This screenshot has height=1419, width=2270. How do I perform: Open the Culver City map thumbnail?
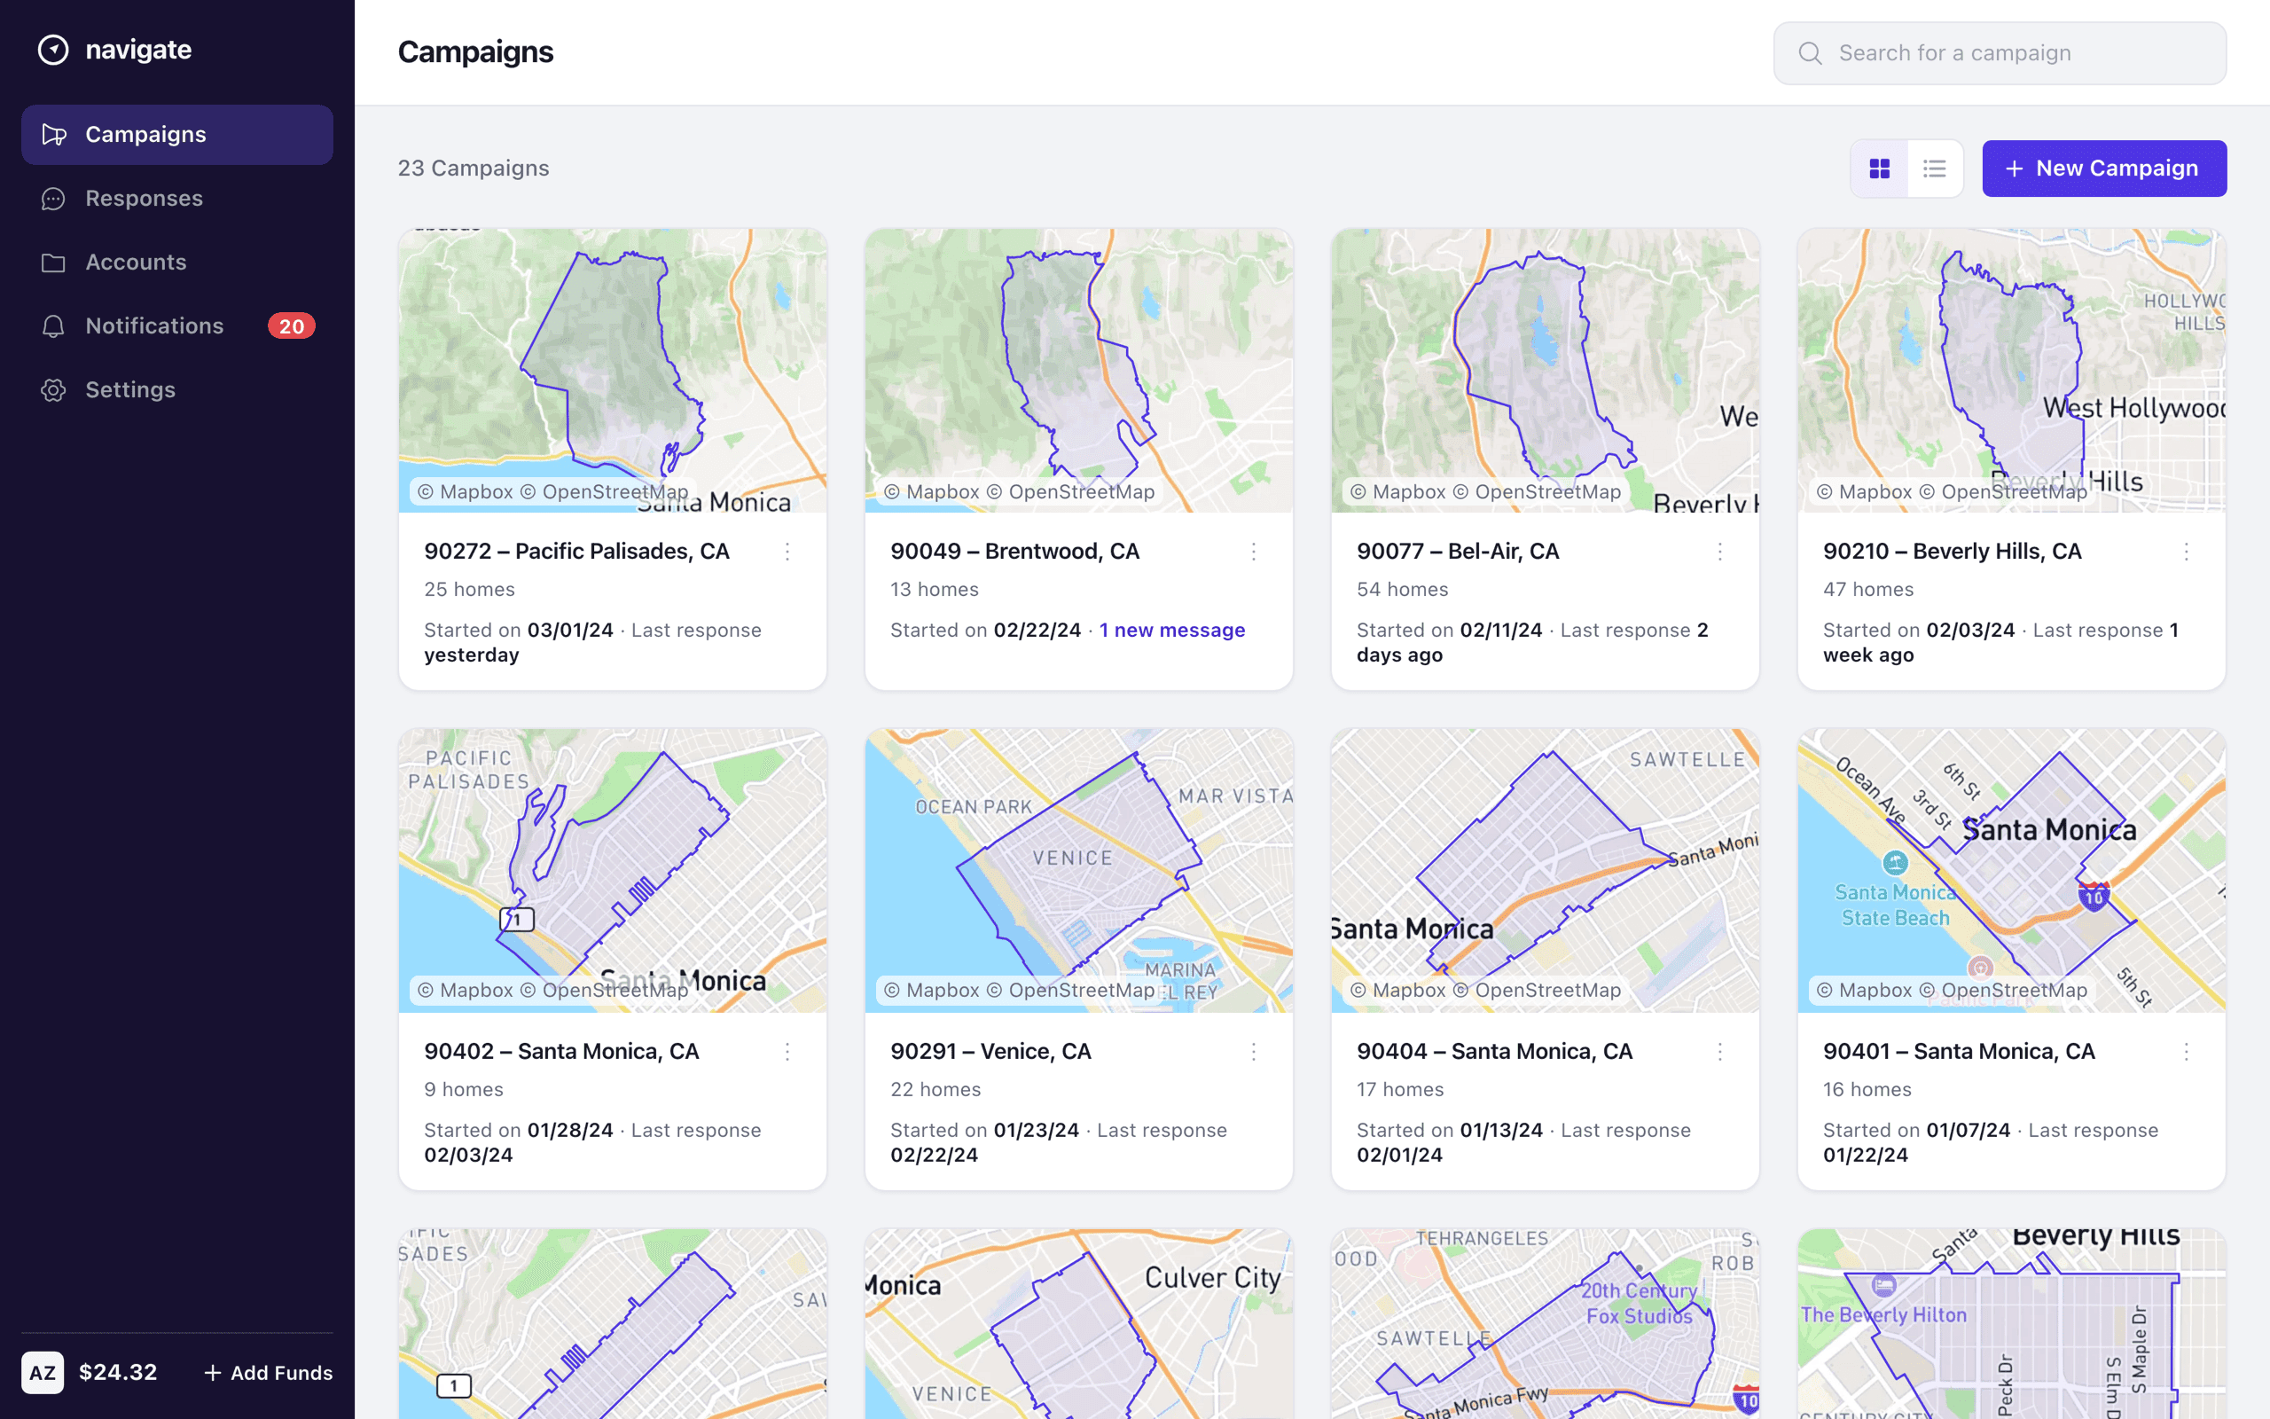point(1079,1324)
